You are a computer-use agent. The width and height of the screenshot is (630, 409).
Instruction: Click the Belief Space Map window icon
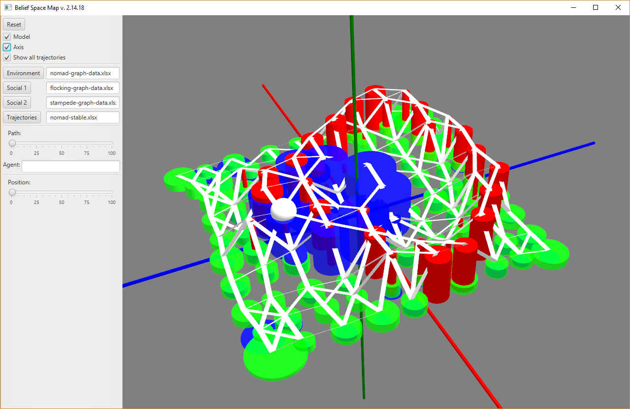click(x=8, y=7)
